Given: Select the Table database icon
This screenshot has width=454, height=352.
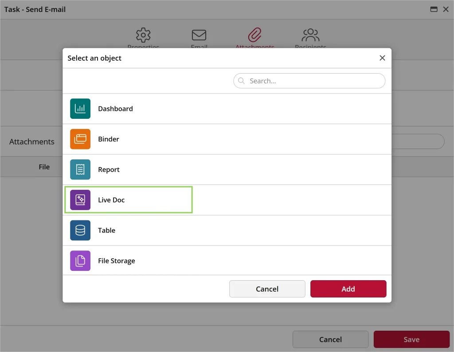Looking at the screenshot, I should click(x=80, y=231).
